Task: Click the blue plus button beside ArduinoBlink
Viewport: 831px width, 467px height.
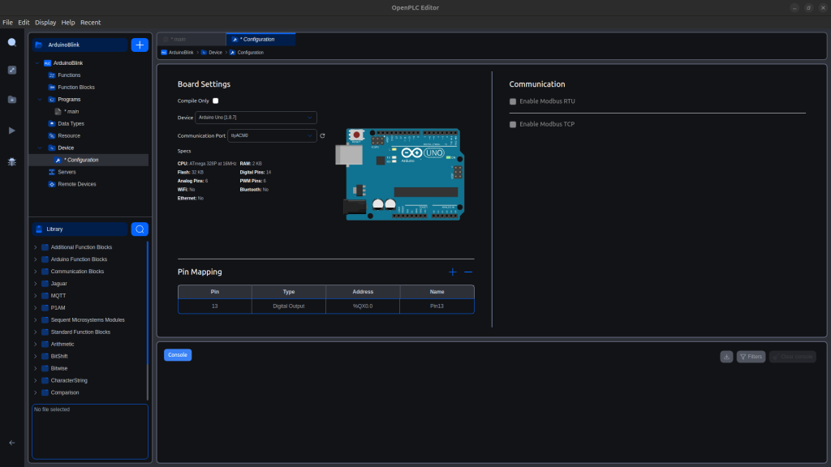Action: (x=140, y=45)
